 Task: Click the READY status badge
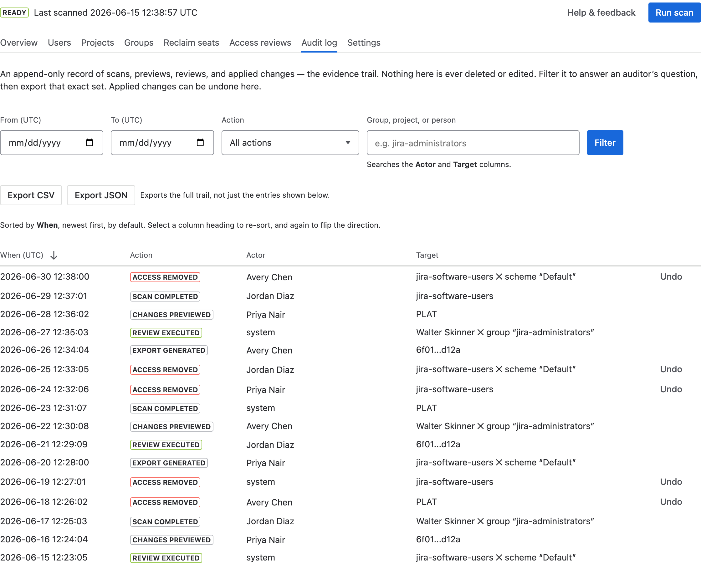tap(14, 13)
